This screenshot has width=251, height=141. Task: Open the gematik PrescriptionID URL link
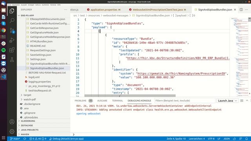181,74
